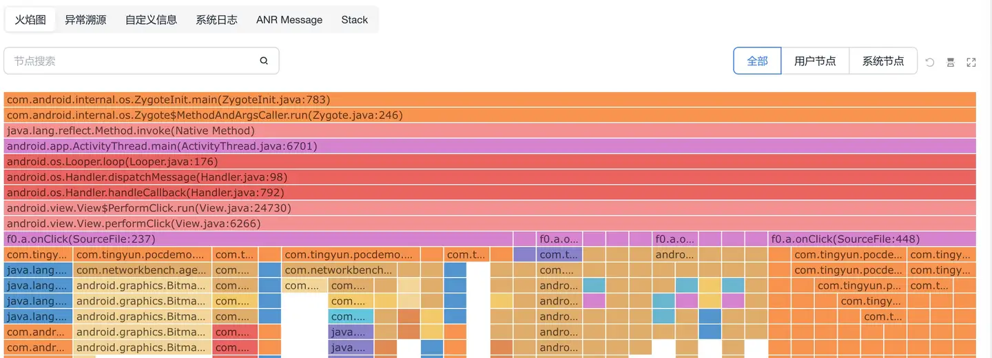
Task: Switch filter to 用户节点
Action: (x=815, y=61)
